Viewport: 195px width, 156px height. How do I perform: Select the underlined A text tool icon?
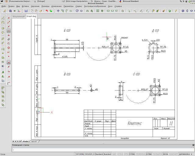pyautogui.click(x=3, y=76)
